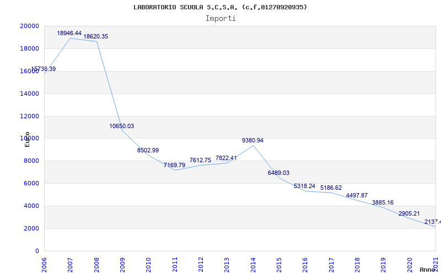Click the 2016 x-axis year label
The image size is (441, 275).
point(305,265)
